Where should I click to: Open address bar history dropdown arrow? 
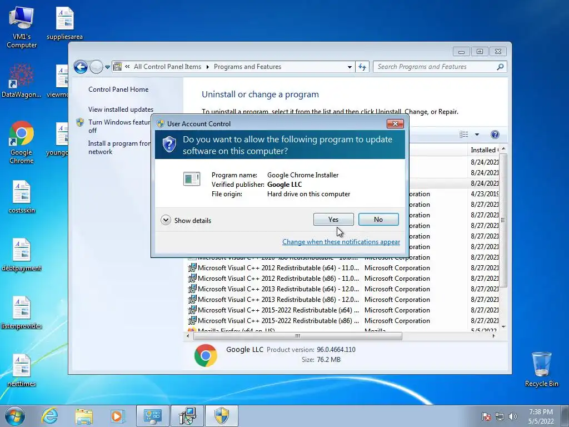tap(350, 67)
